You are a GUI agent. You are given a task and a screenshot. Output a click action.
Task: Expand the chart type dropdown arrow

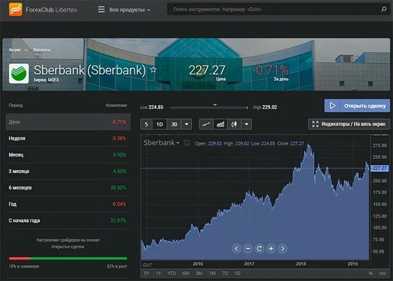tap(246, 124)
